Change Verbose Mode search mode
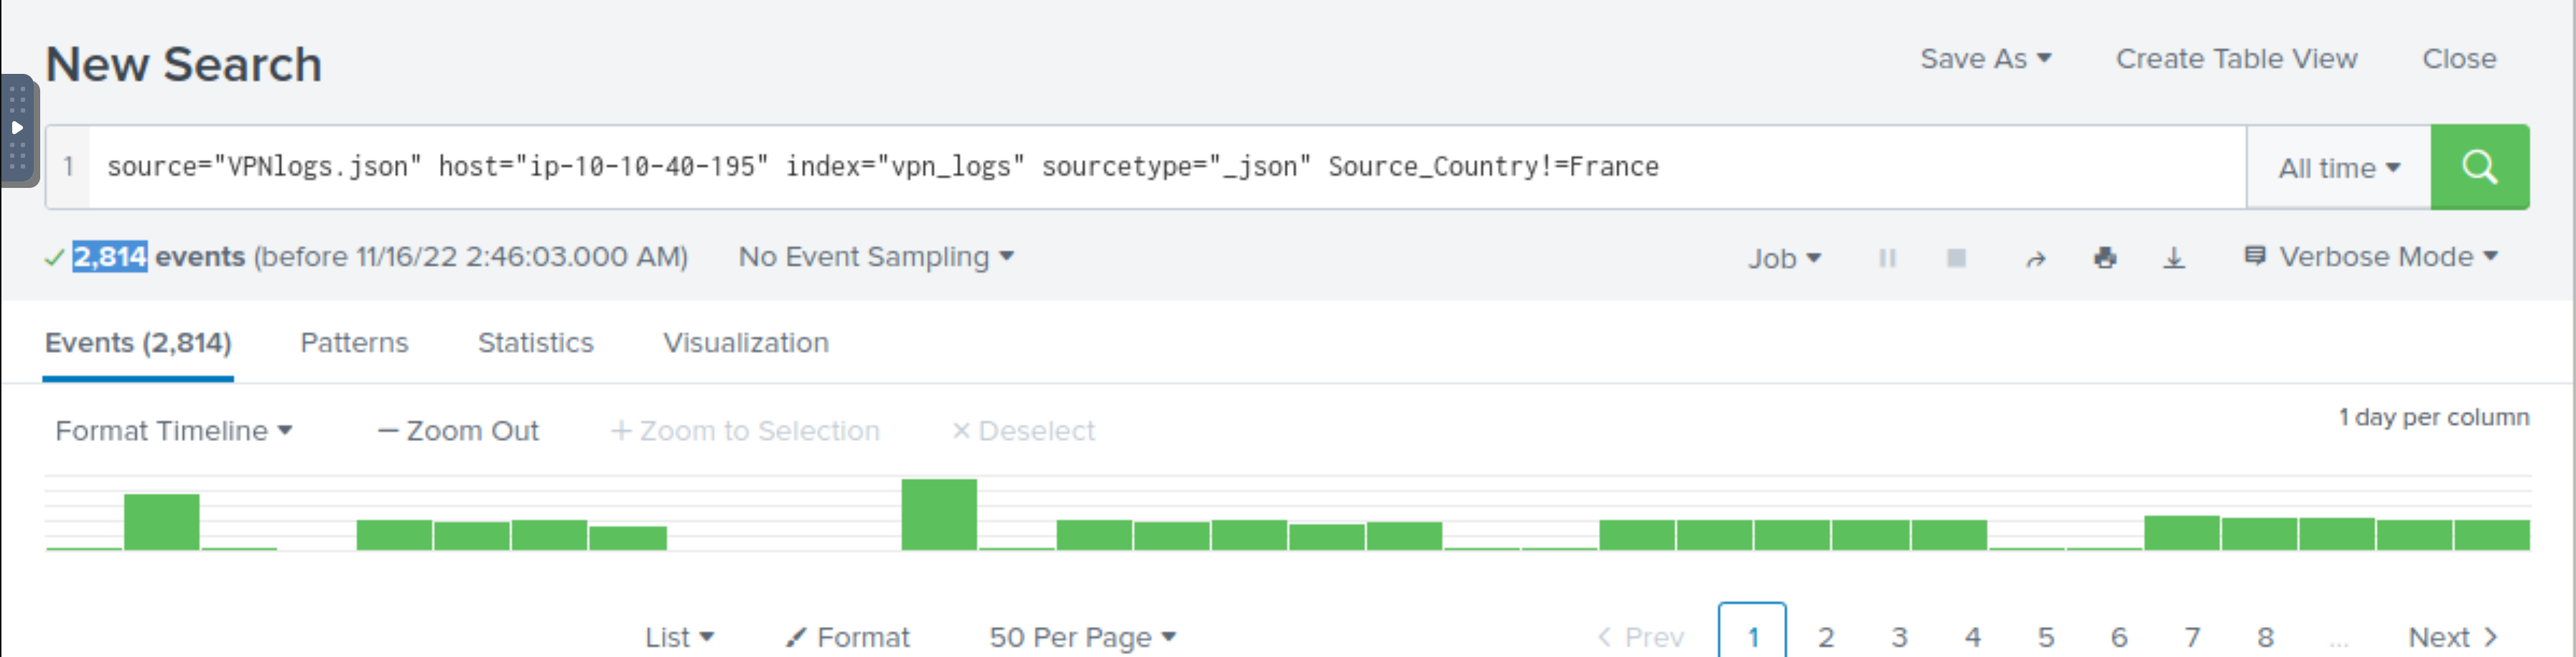The height and width of the screenshot is (657, 2576). [x=2371, y=257]
